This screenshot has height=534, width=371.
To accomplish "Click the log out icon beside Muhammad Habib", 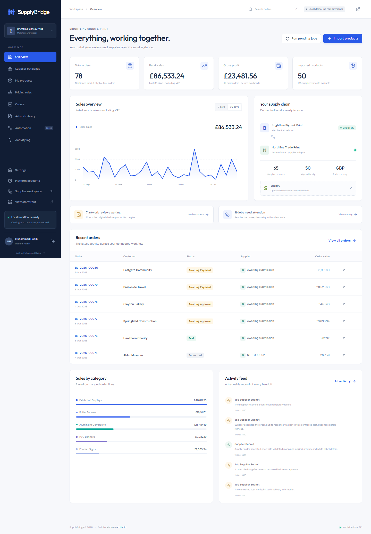I will coord(53,242).
